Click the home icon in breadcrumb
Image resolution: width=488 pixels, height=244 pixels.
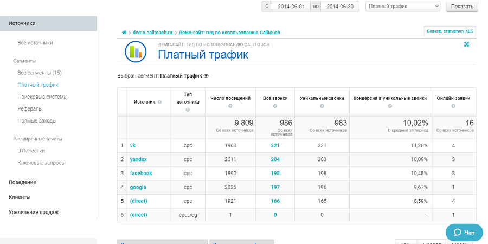tap(124, 33)
